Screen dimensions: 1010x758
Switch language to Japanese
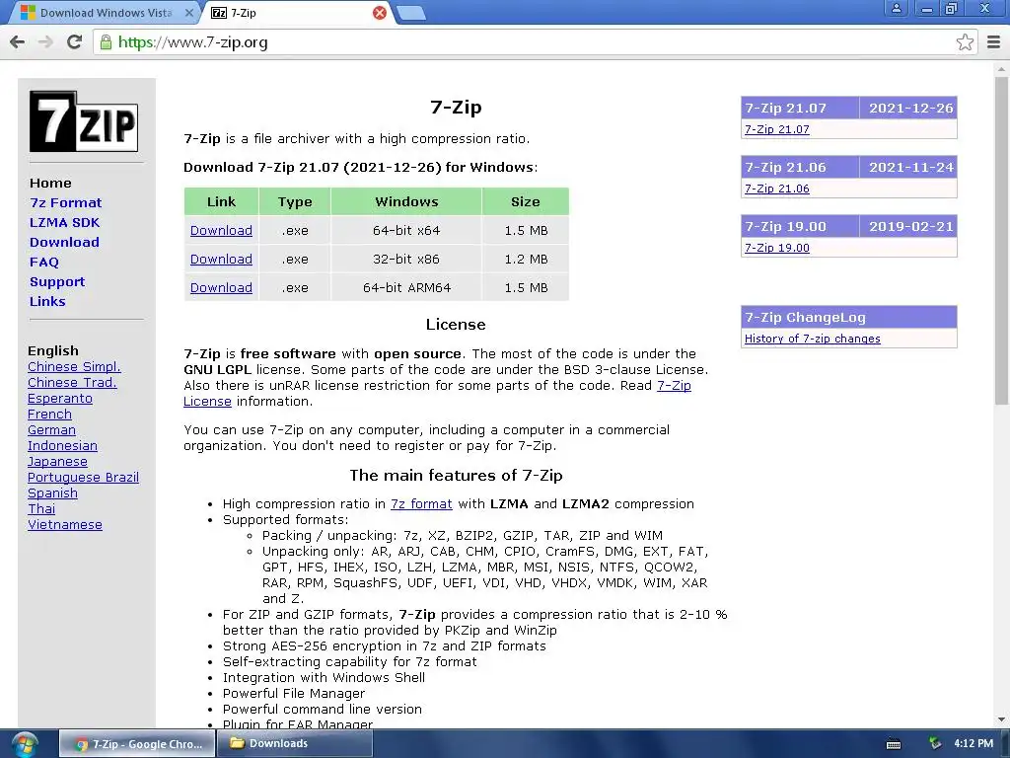point(57,462)
